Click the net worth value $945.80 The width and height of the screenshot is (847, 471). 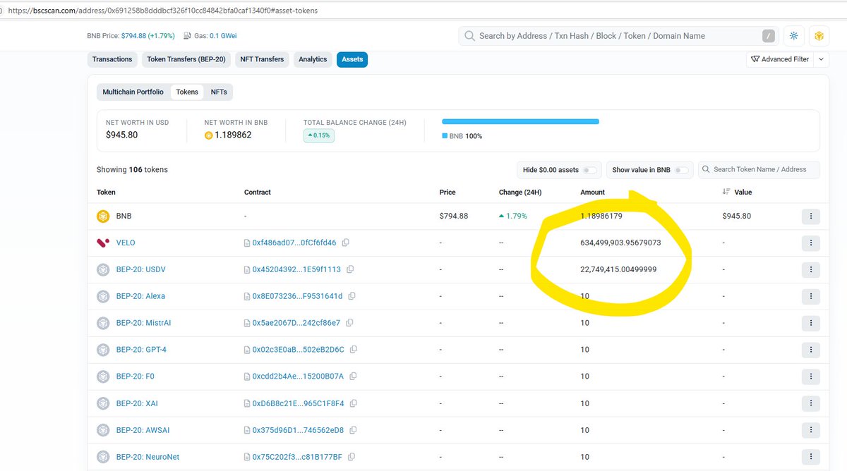click(121, 135)
